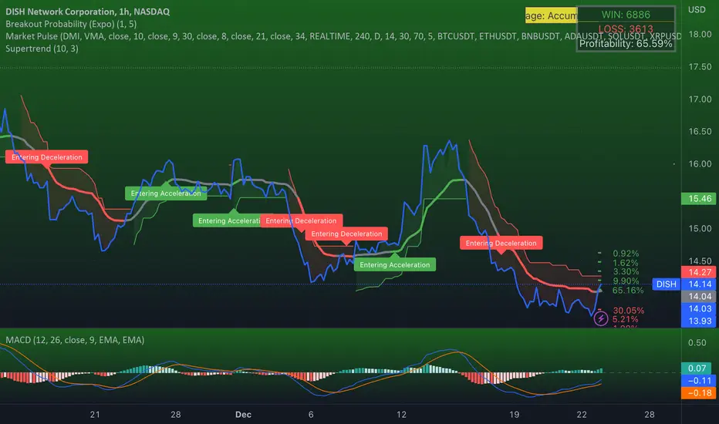This screenshot has width=719, height=424.
Task: Click the 15.46 green price tag
Action: pos(699,198)
